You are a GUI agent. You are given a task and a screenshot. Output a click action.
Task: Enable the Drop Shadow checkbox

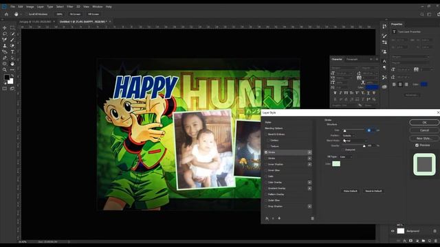266,207
